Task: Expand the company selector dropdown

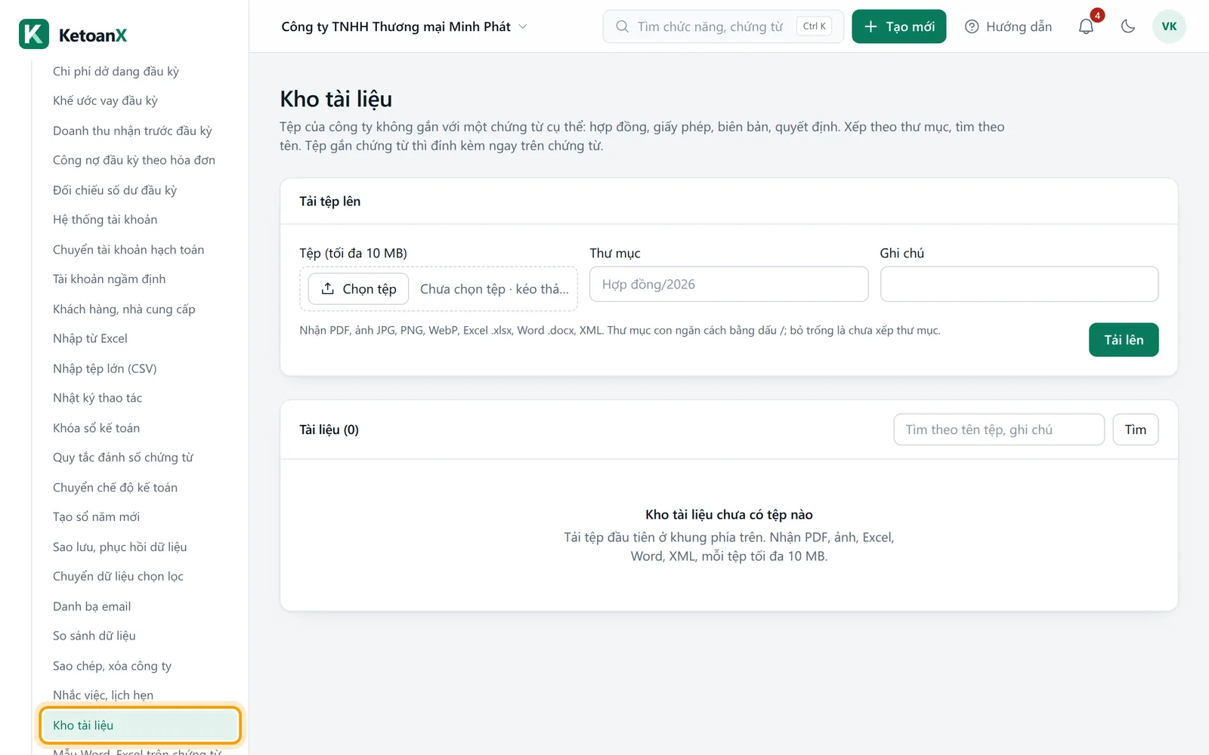Action: [404, 26]
